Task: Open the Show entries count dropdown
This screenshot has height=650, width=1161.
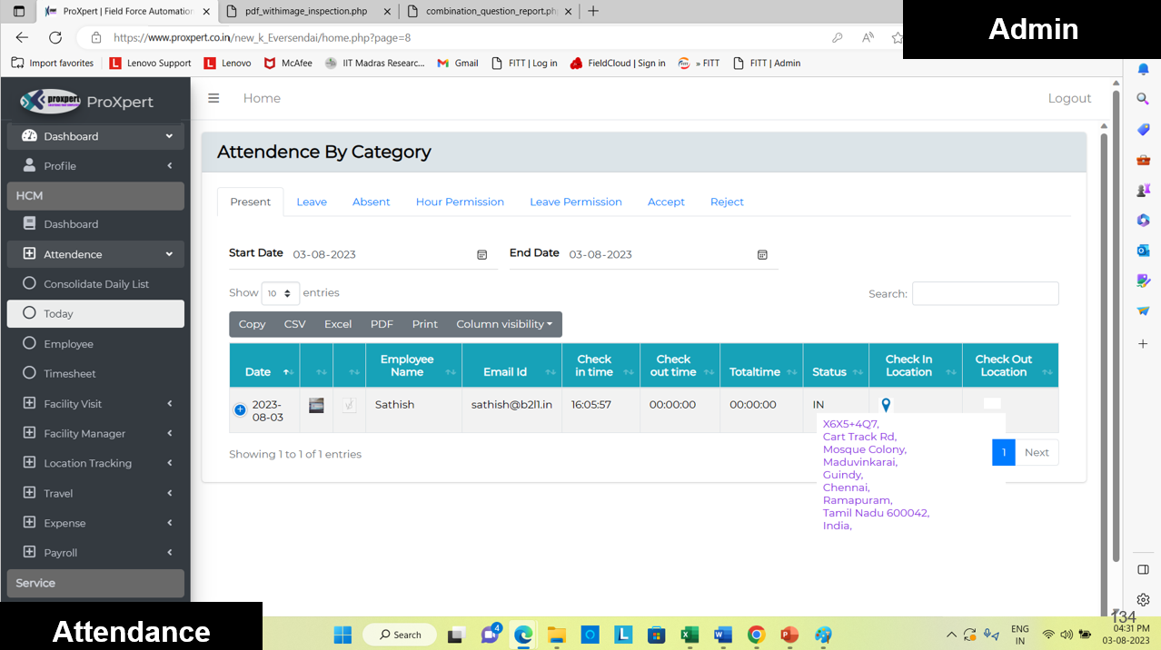Action: tap(280, 293)
